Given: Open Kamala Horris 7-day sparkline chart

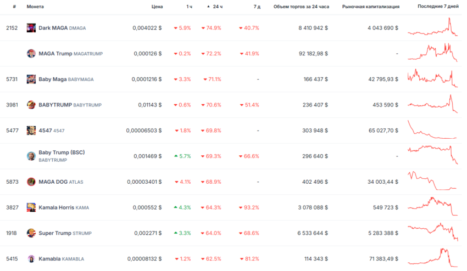Looking at the screenshot, I should click(x=432, y=206).
